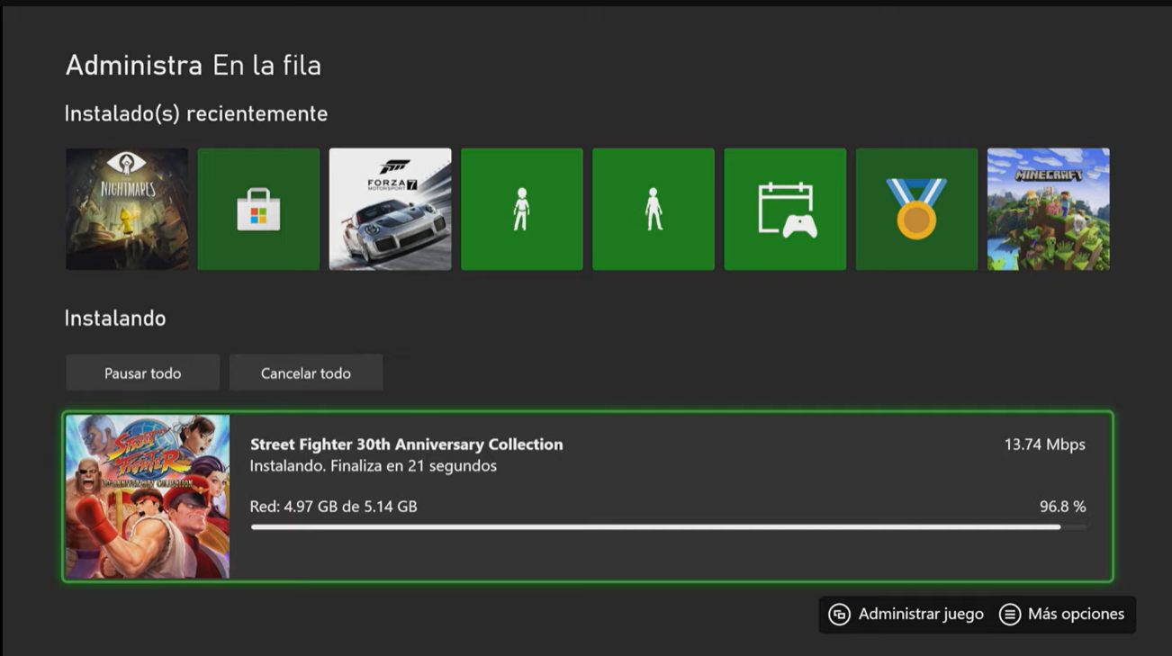Open the Microsoft Store shopping bag tile
Viewport: 1172px width, 656px height.
(x=258, y=210)
